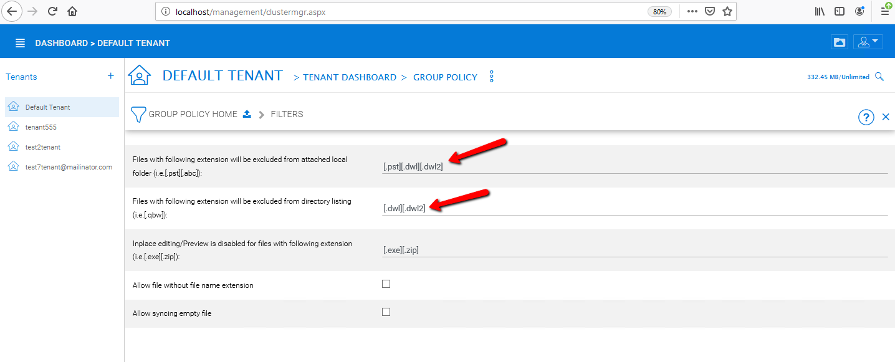Click the FILTERS breadcrumb
Image resolution: width=895 pixels, height=362 pixels.
[x=287, y=115]
